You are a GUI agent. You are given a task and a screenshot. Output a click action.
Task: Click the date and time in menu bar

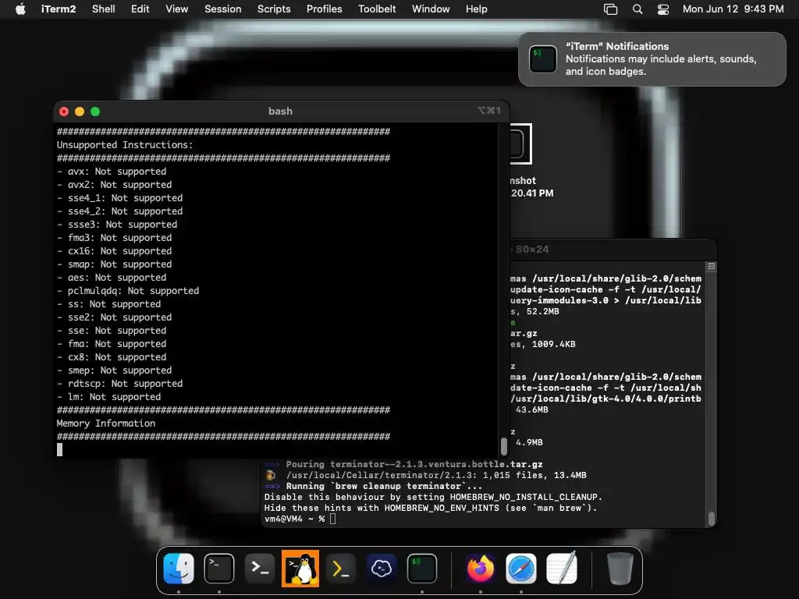click(x=733, y=9)
